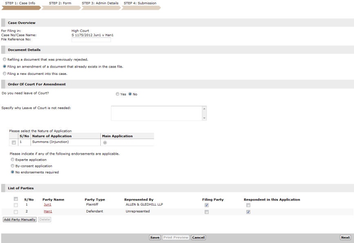Image resolution: width=354 pixels, height=243 pixels.
Task: Open STEP 3: Admin Details tab
Action: (x=100, y=3)
